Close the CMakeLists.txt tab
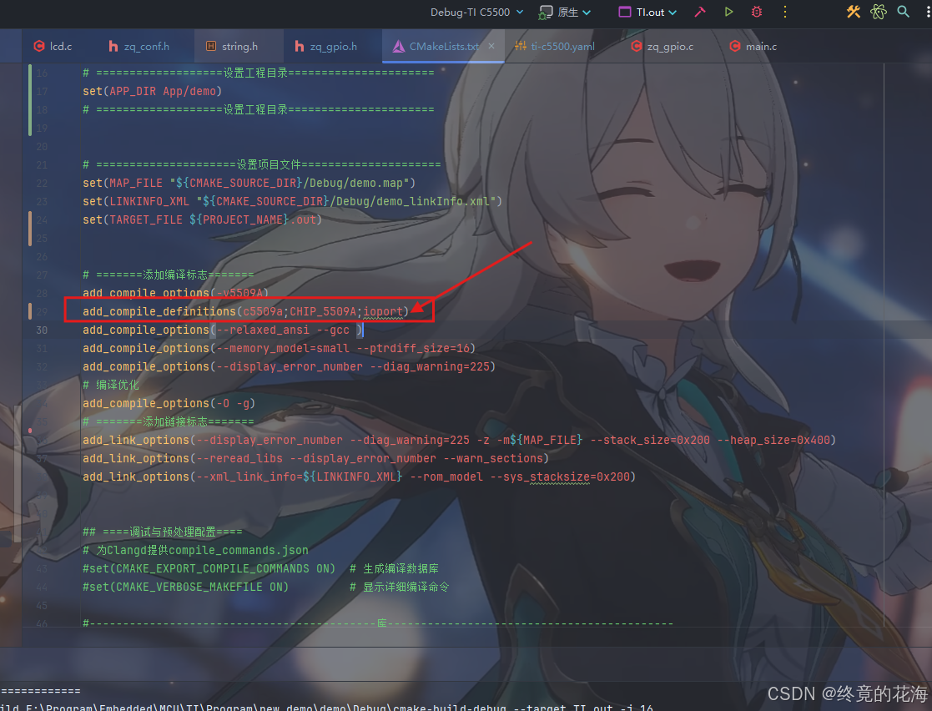The height and width of the screenshot is (711, 932). point(491,46)
